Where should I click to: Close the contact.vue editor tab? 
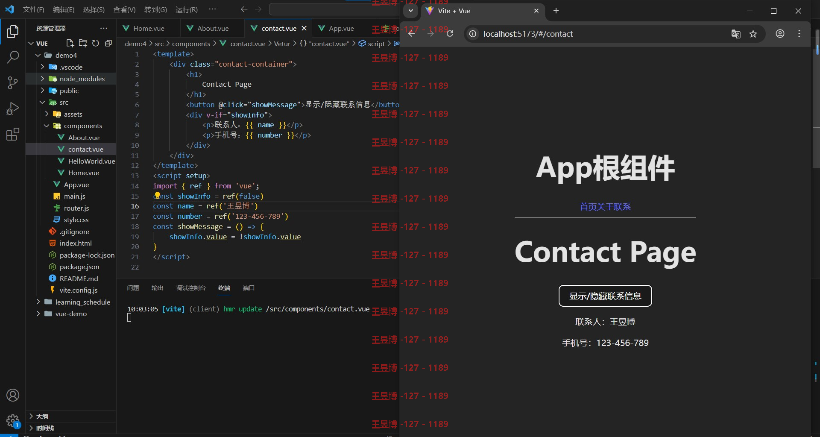[304, 28]
